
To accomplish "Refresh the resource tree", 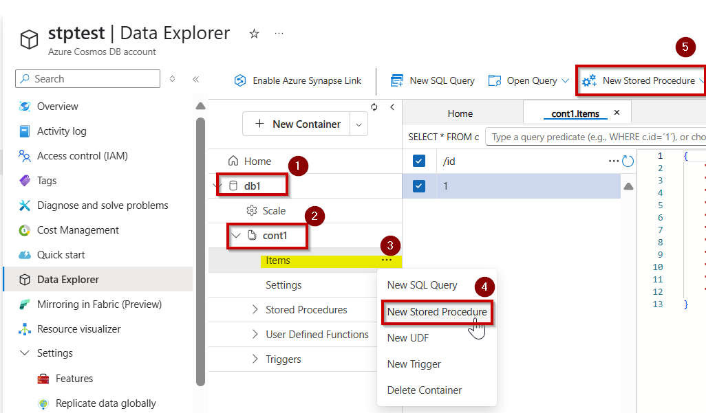I will click(374, 107).
